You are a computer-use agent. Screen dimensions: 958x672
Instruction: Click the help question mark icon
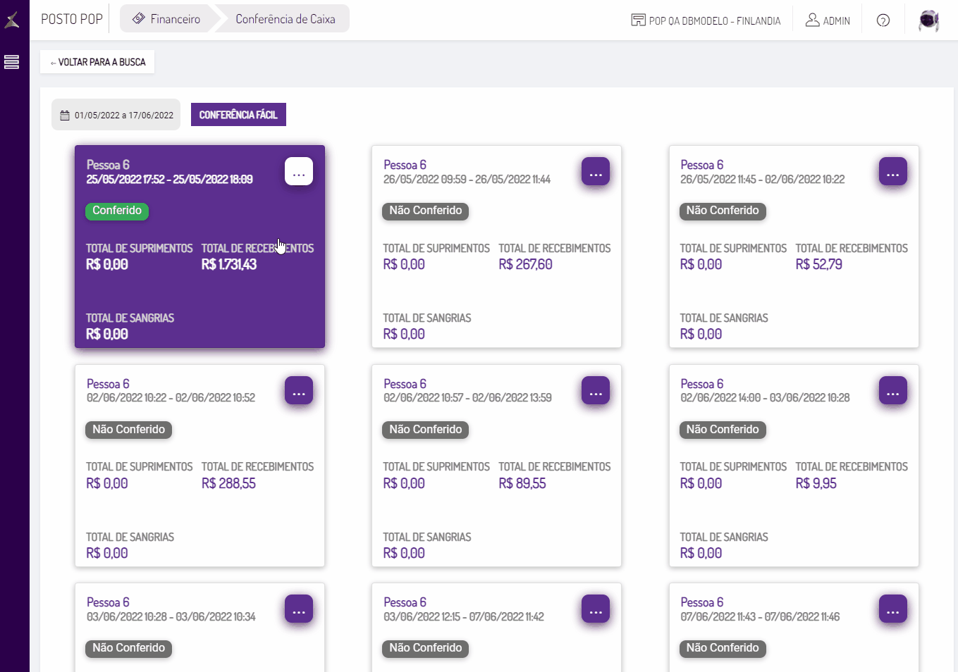point(883,20)
